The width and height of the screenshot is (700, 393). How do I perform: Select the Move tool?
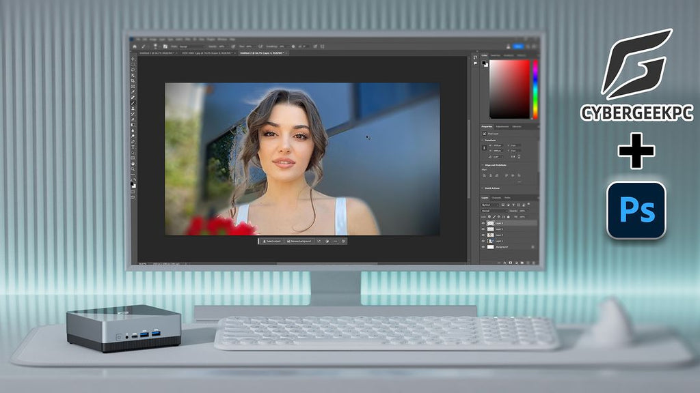(x=133, y=59)
